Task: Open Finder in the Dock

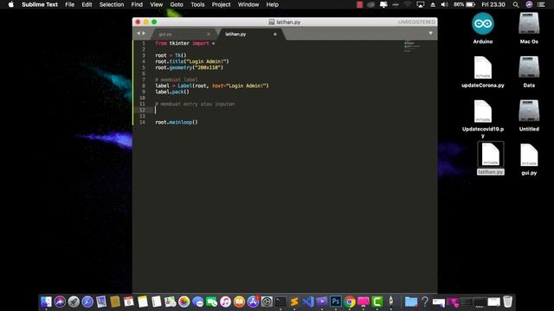Action: tap(46, 301)
